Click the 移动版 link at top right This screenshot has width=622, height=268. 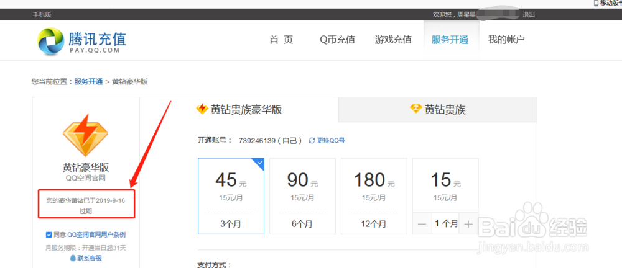[x=611, y=2]
